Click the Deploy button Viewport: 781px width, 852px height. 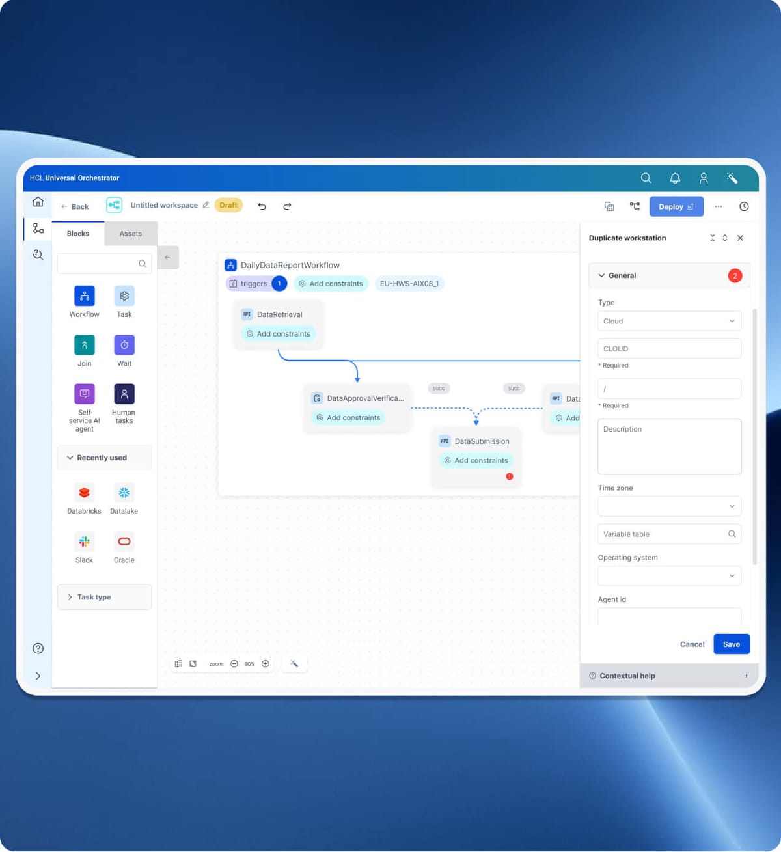[x=676, y=206]
